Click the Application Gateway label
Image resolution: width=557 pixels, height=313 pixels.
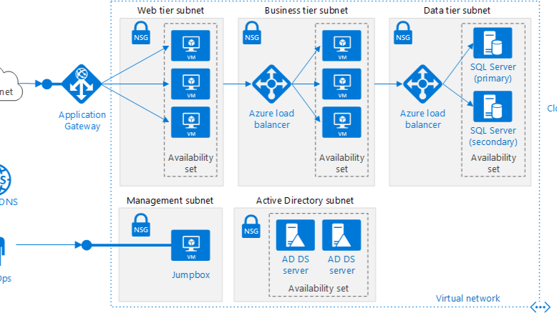[82, 121]
